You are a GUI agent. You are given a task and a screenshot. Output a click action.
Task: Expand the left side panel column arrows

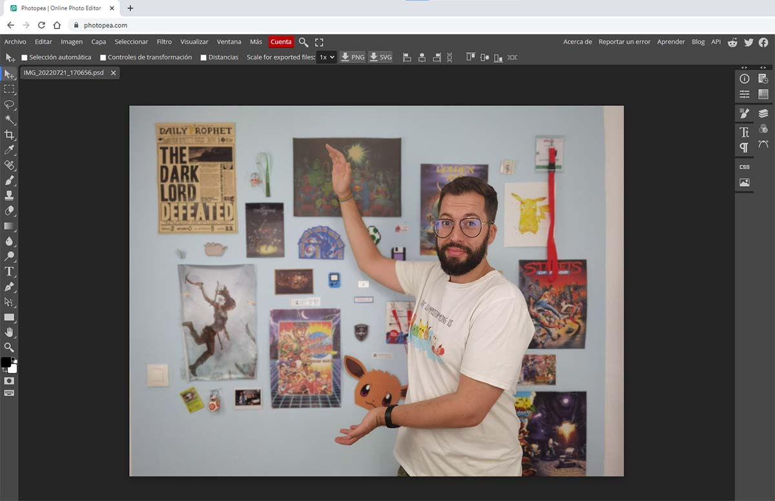click(745, 67)
